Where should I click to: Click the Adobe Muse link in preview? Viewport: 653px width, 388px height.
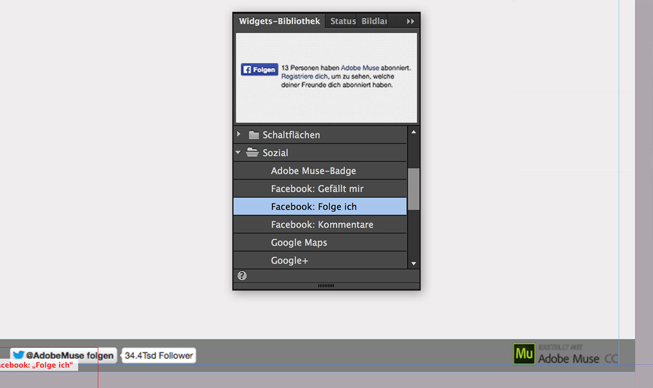pyautogui.click(x=360, y=68)
